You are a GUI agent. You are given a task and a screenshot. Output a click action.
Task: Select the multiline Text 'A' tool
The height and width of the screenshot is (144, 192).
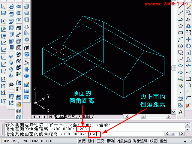[x=181, y=112]
